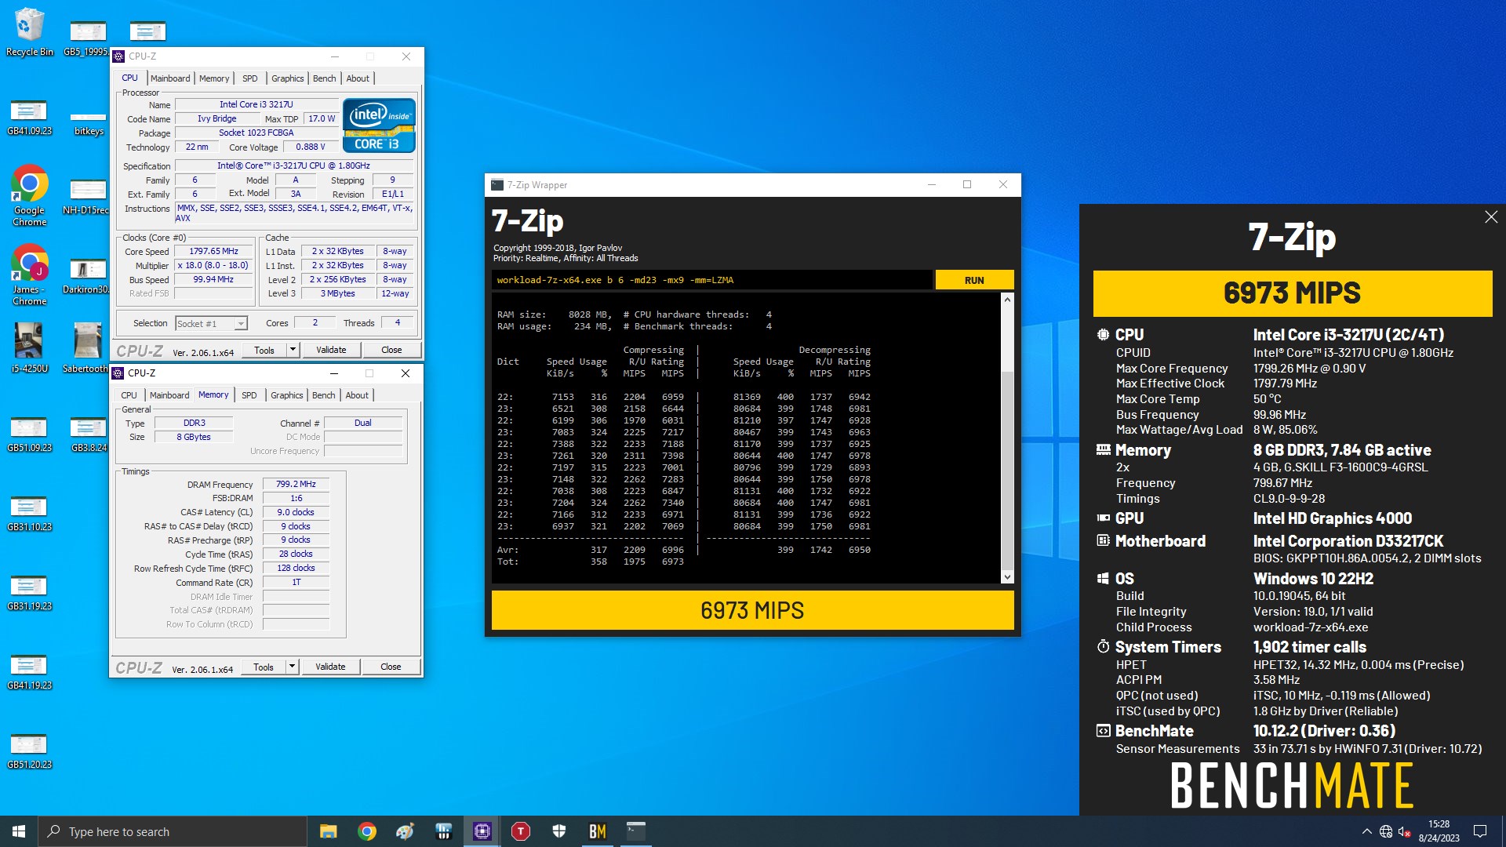The width and height of the screenshot is (1506, 847).
Task: Launch Chrome from the taskbar
Action: pos(366,831)
